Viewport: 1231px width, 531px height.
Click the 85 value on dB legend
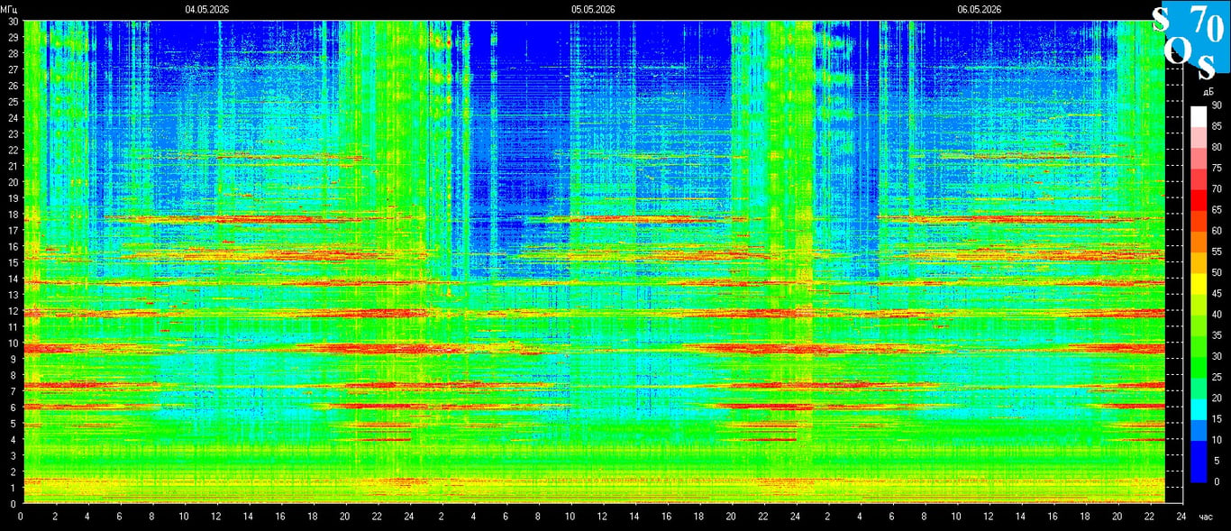pos(1217,126)
